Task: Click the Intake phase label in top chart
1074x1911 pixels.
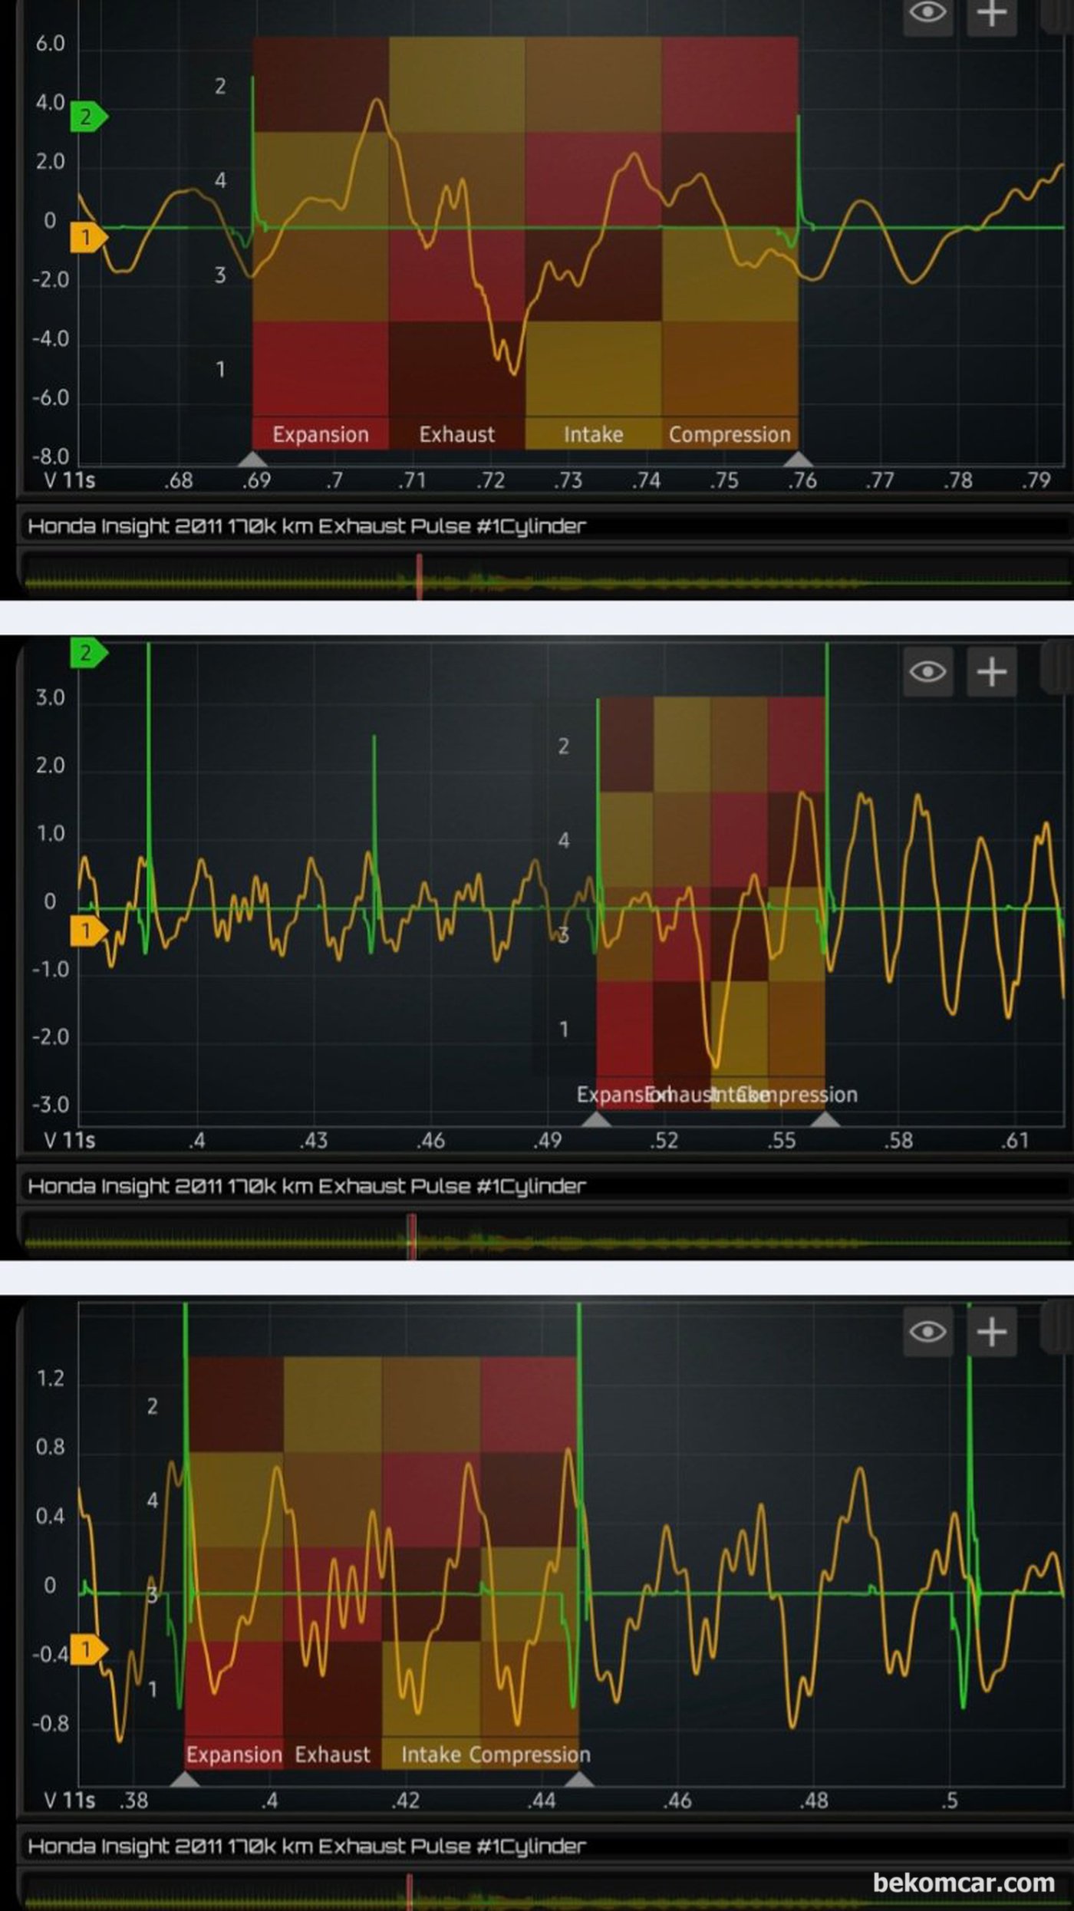Action: 593,434
